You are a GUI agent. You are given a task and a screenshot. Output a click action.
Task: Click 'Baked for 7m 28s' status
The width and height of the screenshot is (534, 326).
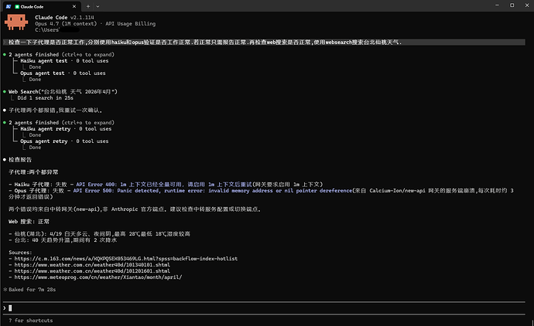[32, 290]
